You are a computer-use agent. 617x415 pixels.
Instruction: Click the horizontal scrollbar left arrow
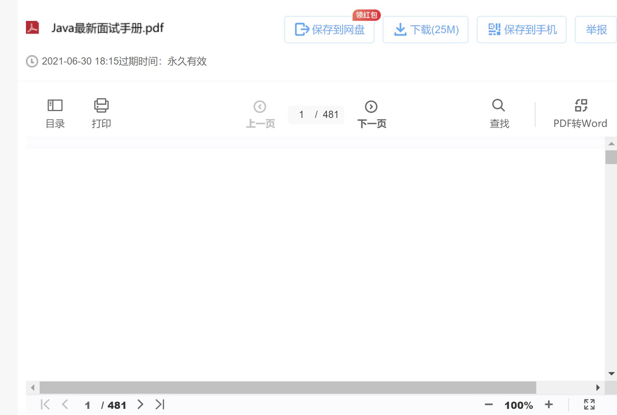point(33,388)
